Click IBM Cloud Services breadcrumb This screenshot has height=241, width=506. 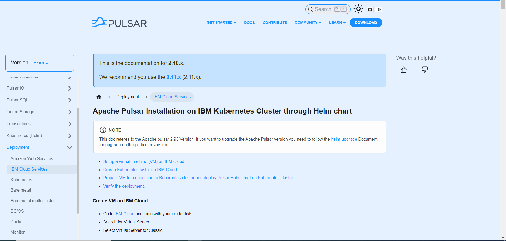point(172,97)
